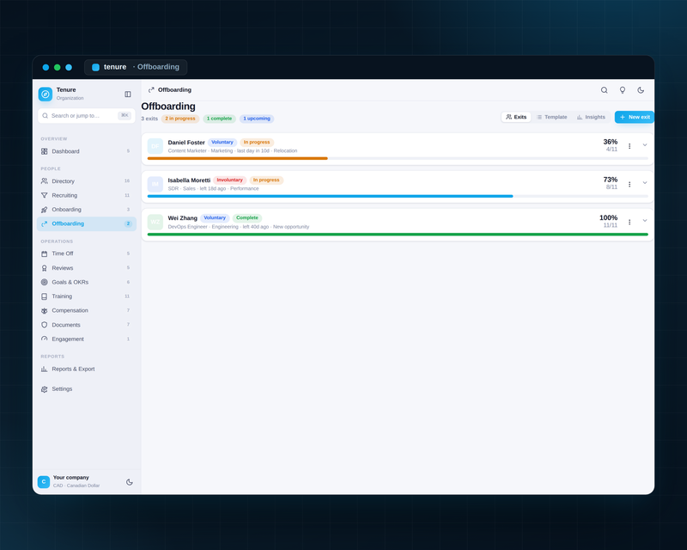The height and width of the screenshot is (550, 687).
Task: Click the Offboarding count badge 2
Action: click(128, 223)
